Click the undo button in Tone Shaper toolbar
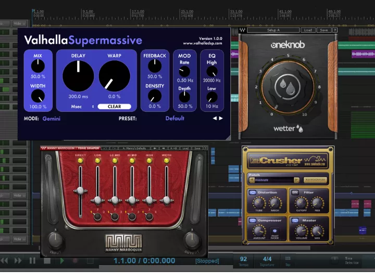Viewport: 375px width, 273px height. coord(105,148)
